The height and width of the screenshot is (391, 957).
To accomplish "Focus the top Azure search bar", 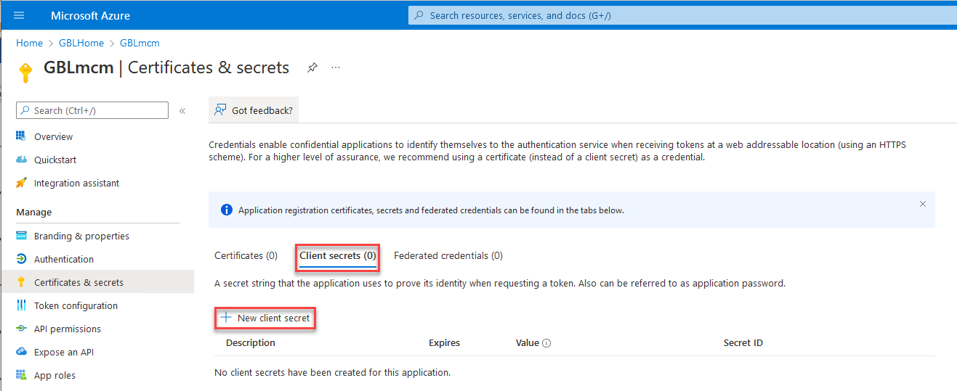I will pos(682,15).
